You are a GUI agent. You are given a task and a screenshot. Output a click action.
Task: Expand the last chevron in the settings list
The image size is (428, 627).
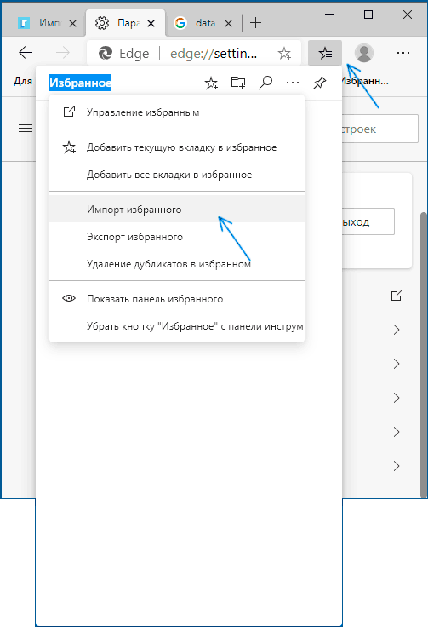397,466
